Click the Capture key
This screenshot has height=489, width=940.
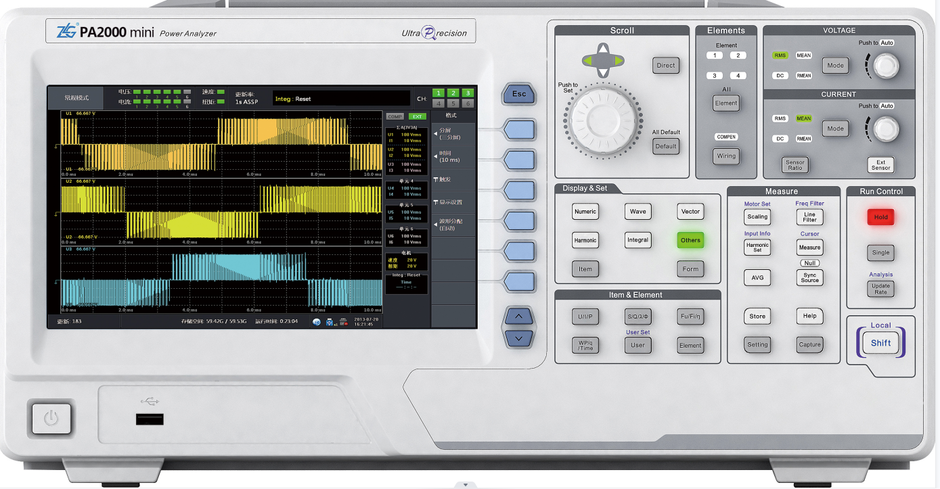click(809, 345)
